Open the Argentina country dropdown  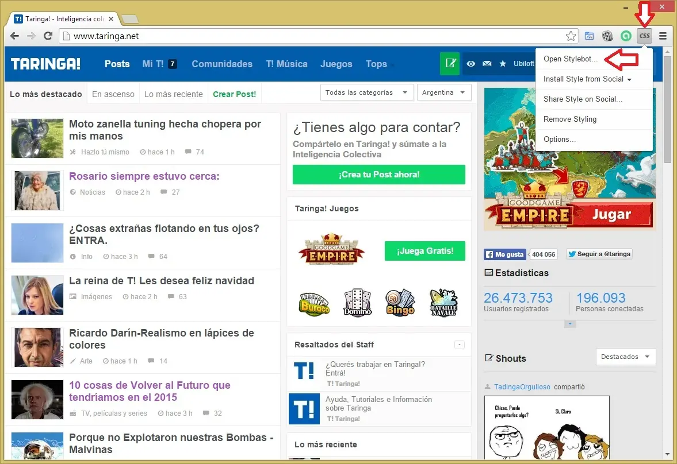tap(444, 92)
